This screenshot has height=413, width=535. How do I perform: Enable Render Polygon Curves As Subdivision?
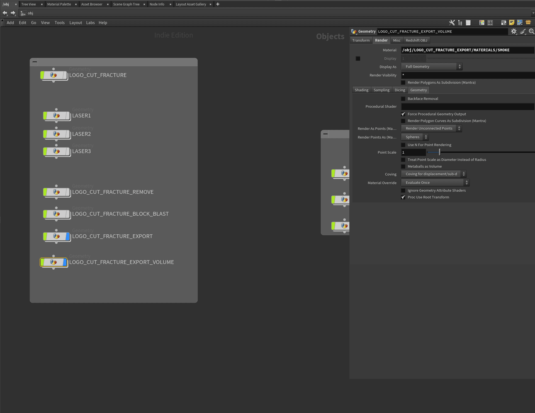(403, 121)
